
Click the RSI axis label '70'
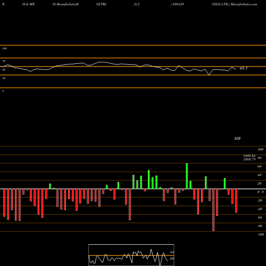(x=4, y=61)
